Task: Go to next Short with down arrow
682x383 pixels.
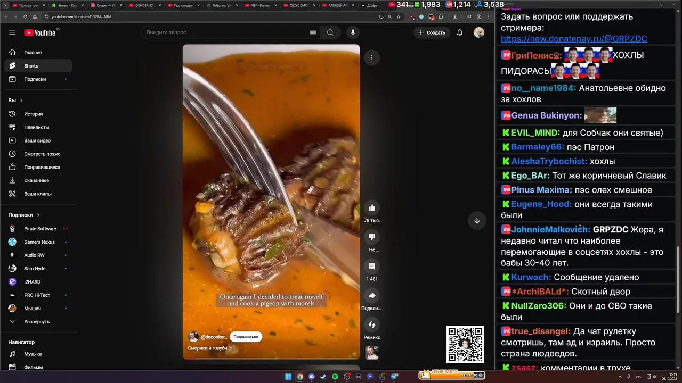Action: pyautogui.click(x=477, y=220)
